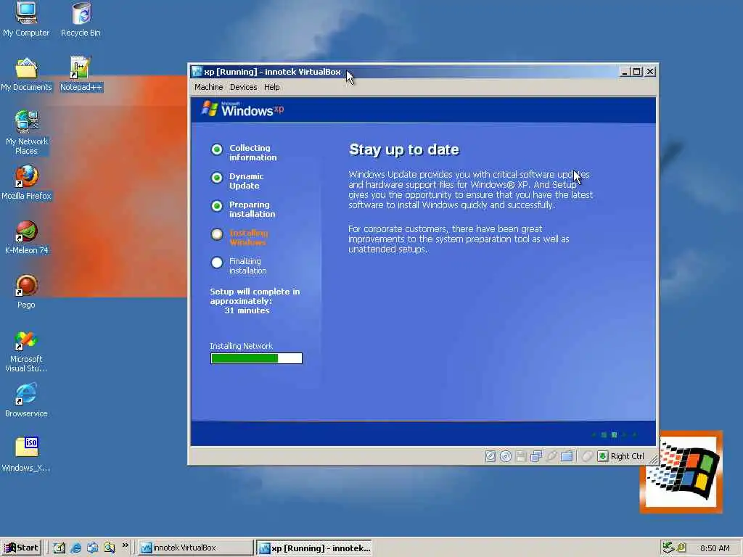Switch to innotek VirtualBox taskbar button
Screen dimensions: 743x557
[196, 548]
